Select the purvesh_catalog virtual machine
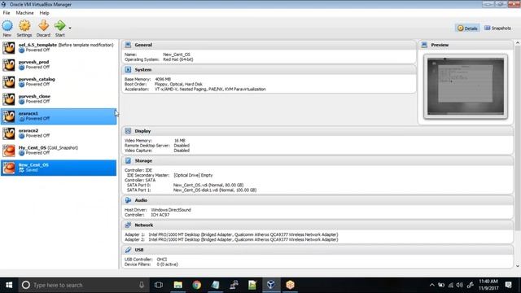 [59, 81]
